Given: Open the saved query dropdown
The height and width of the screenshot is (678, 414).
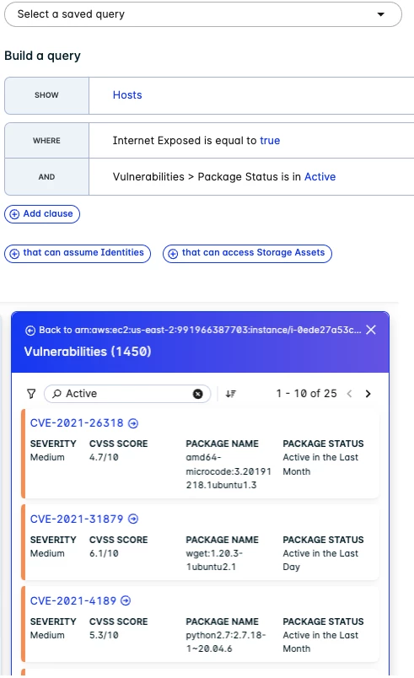Looking at the screenshot, I should click(x=203, y=14).
